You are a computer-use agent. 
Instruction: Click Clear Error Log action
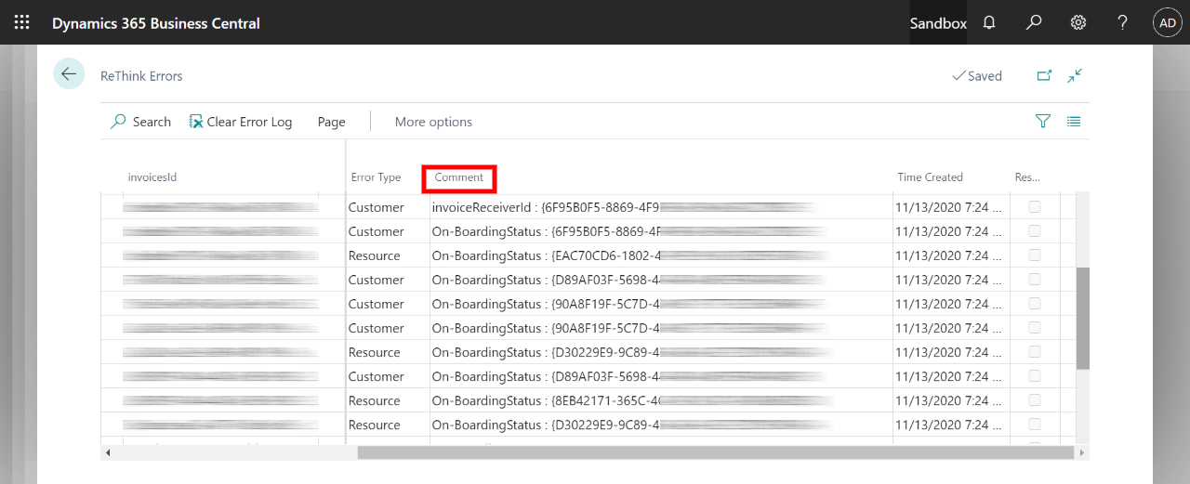pos(241,122)
